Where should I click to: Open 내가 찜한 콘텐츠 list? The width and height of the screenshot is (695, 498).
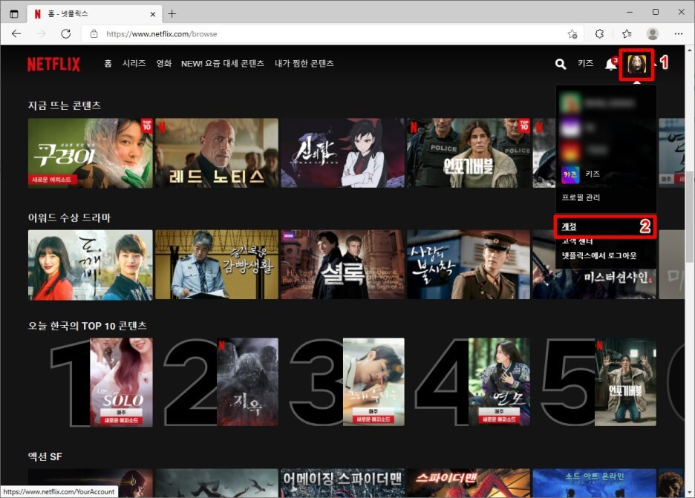tap(304, 63)
